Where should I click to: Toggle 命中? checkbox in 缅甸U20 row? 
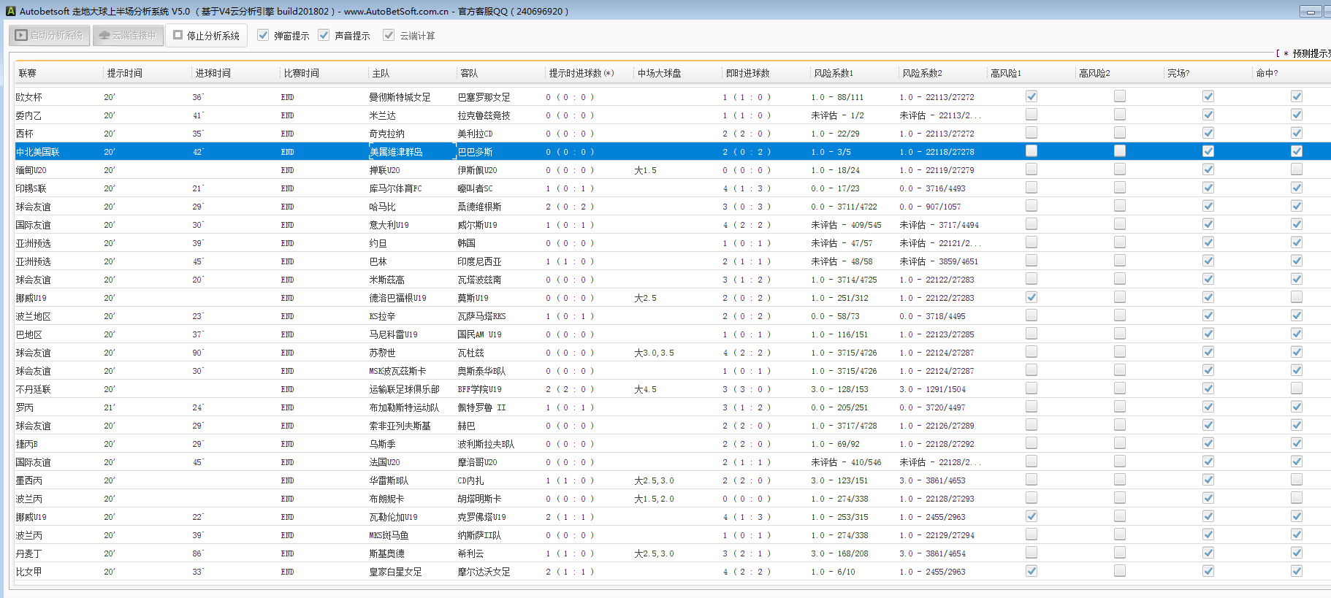(x=1297, y=169)
